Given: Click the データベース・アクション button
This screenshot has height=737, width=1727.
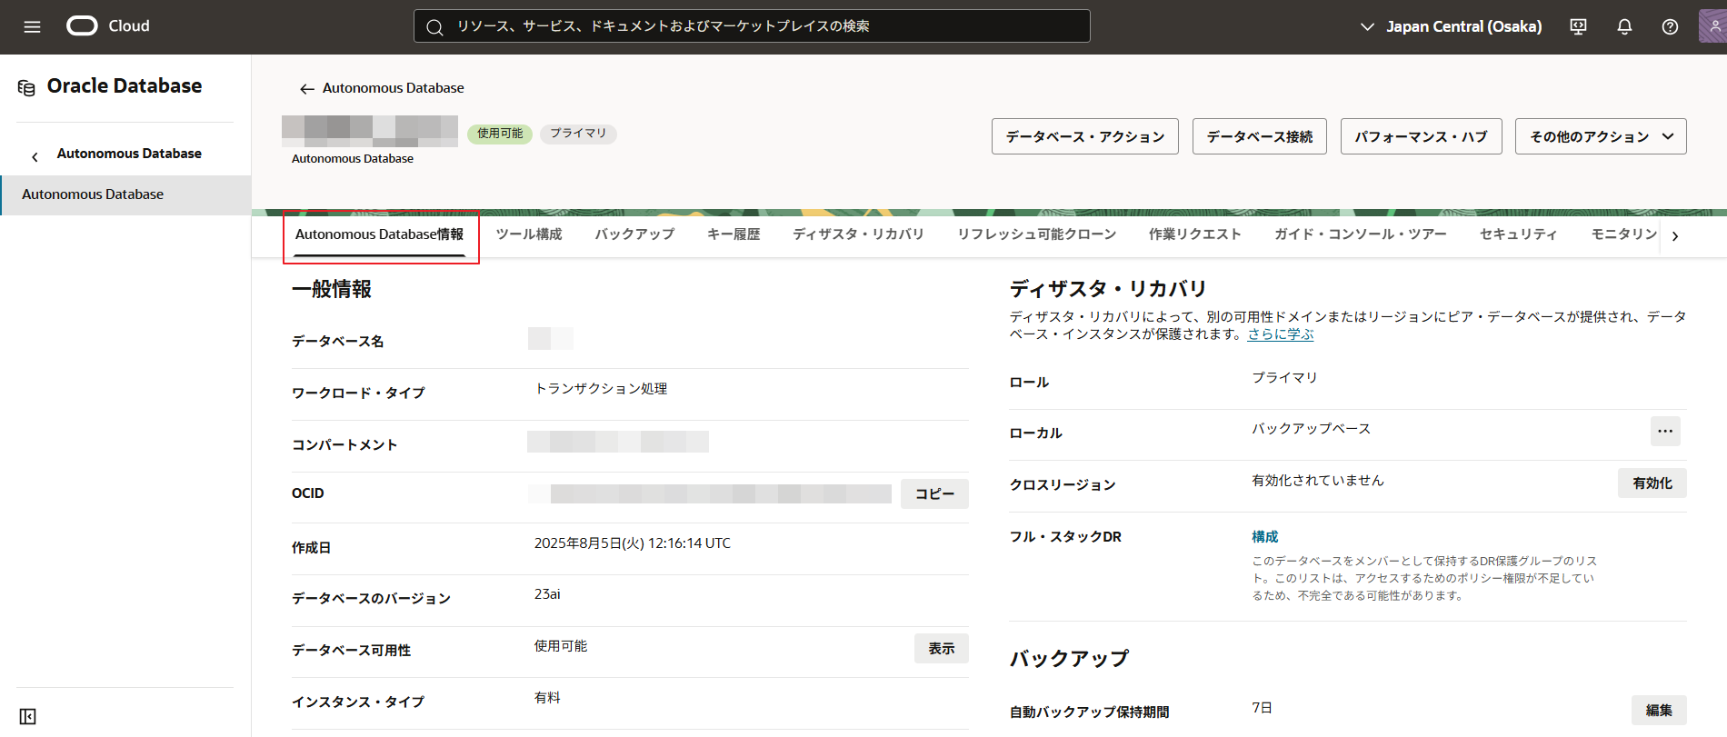Looking at the screenshot, I should pyautogui.click(x=1085, y=136).
